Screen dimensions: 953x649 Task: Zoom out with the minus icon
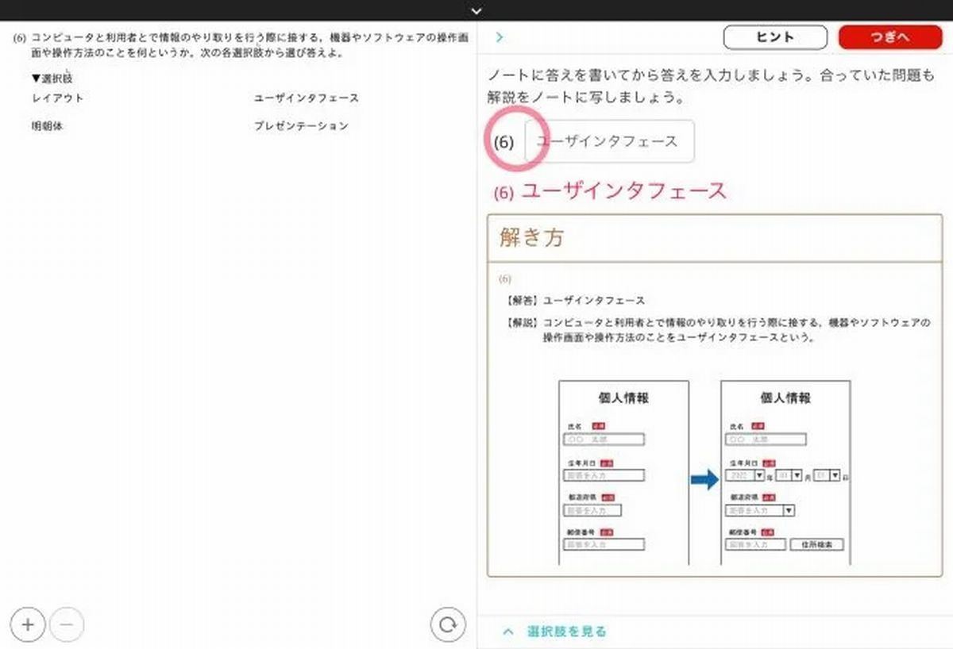tap(67, 624)
